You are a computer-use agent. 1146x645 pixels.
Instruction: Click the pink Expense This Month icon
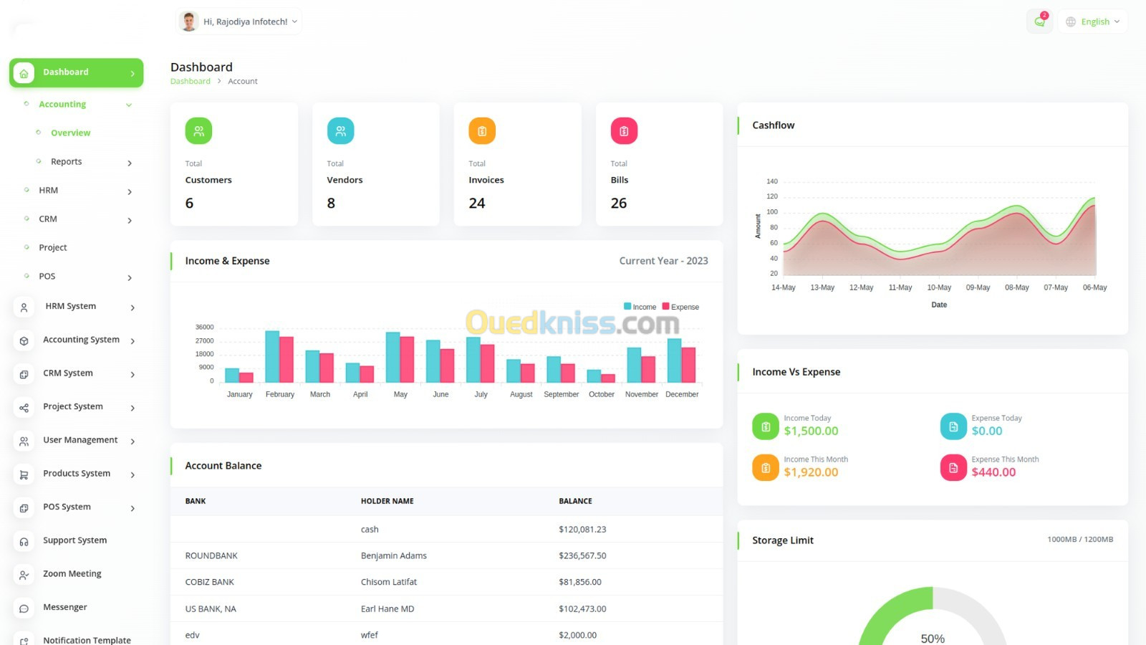coord(953,468)
